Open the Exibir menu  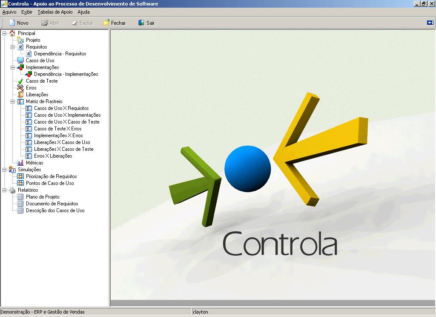click(26, 12)
